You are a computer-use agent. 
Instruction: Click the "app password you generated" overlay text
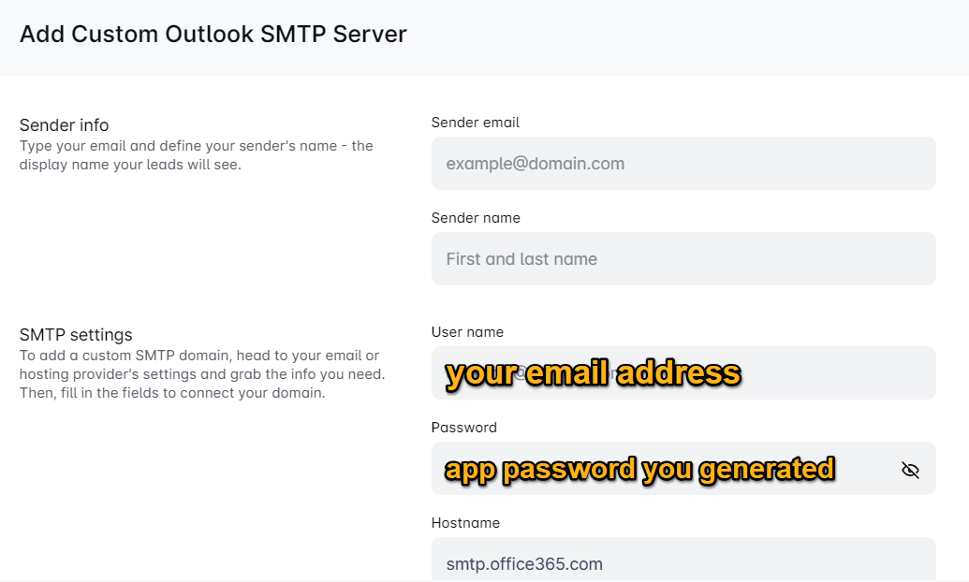(639, 469)
